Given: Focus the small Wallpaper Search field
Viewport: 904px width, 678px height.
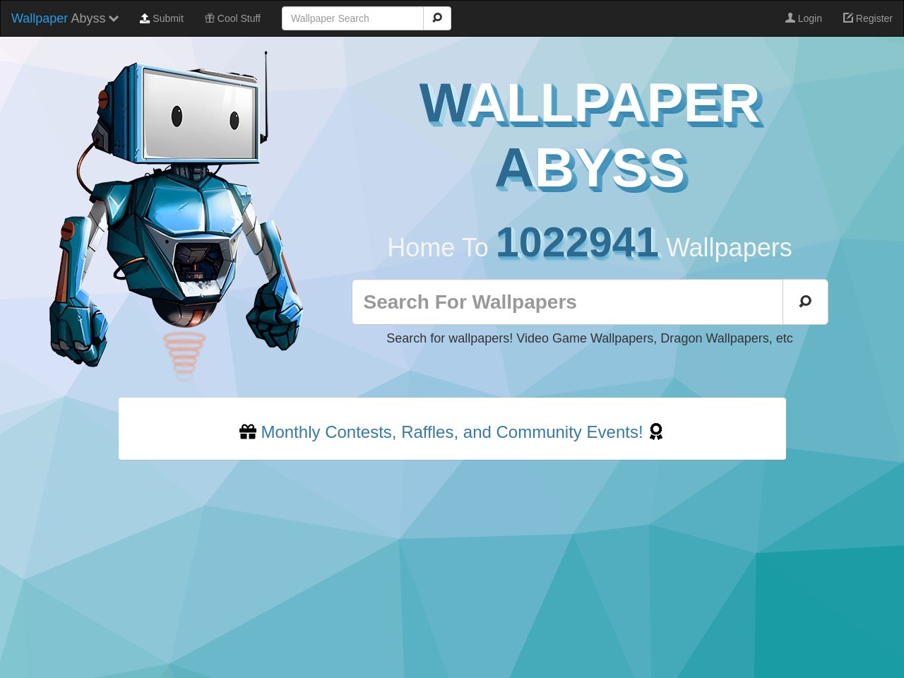Looking at the screenshot, I should pos(352,18).
